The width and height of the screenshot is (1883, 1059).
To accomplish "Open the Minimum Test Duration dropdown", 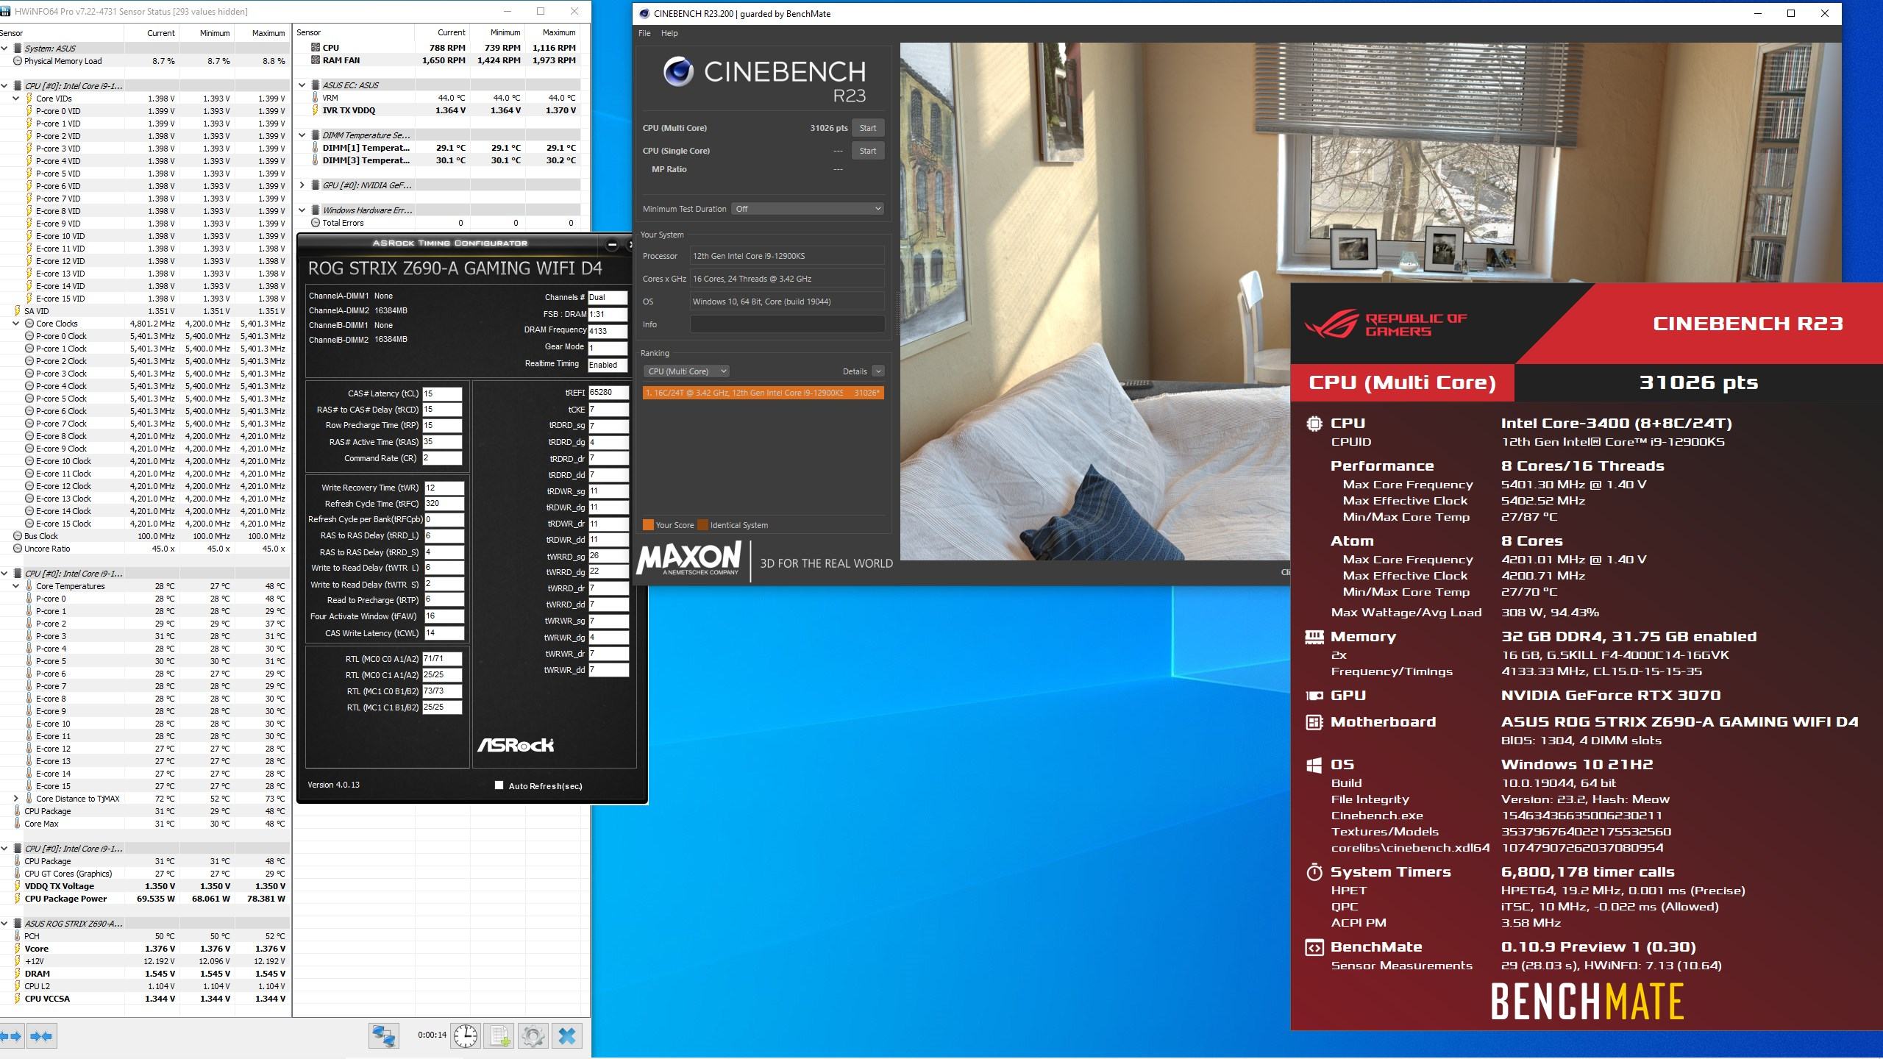I will tap(807, 209).
